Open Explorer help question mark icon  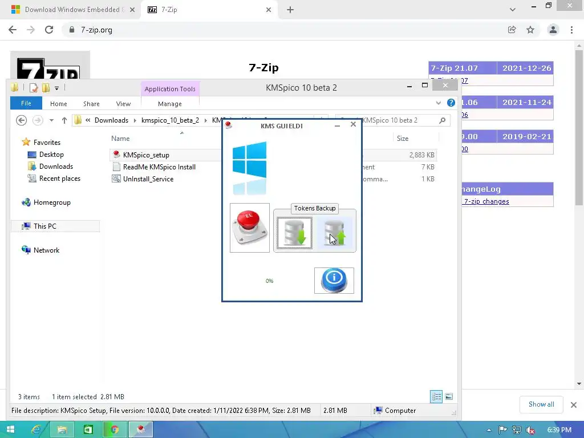pyautogui.click(x=451, y=103)
